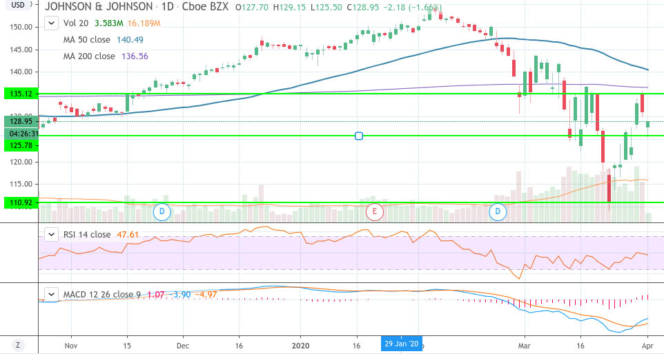Viewport: 664px width, 356px height.
Task: Click the 115.00 price axis label
Action: [x=21, y=184]
